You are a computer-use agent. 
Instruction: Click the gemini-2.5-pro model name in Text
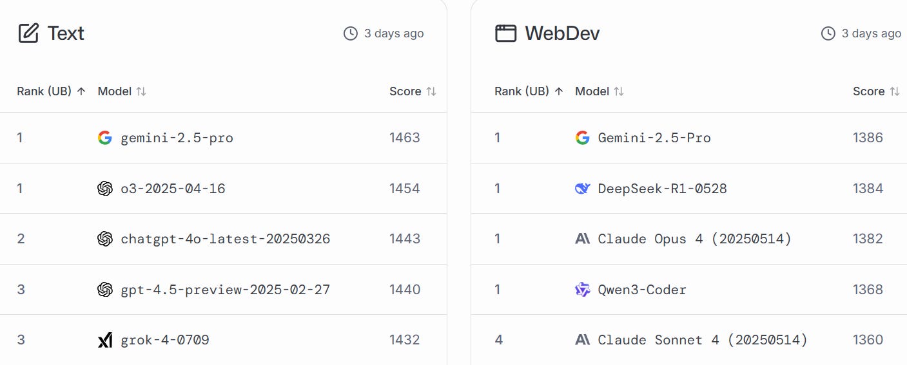pyautogui.click(x=177, y=138)
